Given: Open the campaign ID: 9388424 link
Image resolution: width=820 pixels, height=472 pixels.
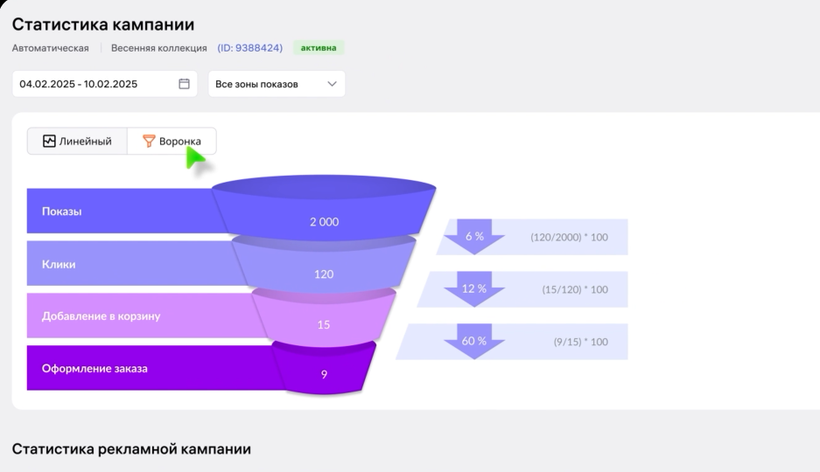Looking at the screenshot, I should point(249,47).
